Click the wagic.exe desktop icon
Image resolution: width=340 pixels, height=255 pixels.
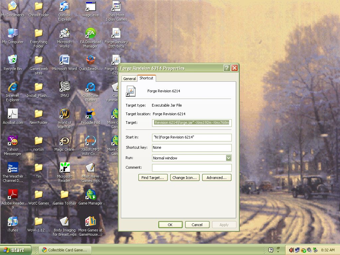pyautogui.click(x=91, y=7)
